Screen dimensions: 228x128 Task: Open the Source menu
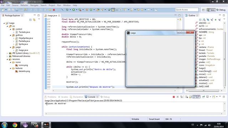pos(15,5)
